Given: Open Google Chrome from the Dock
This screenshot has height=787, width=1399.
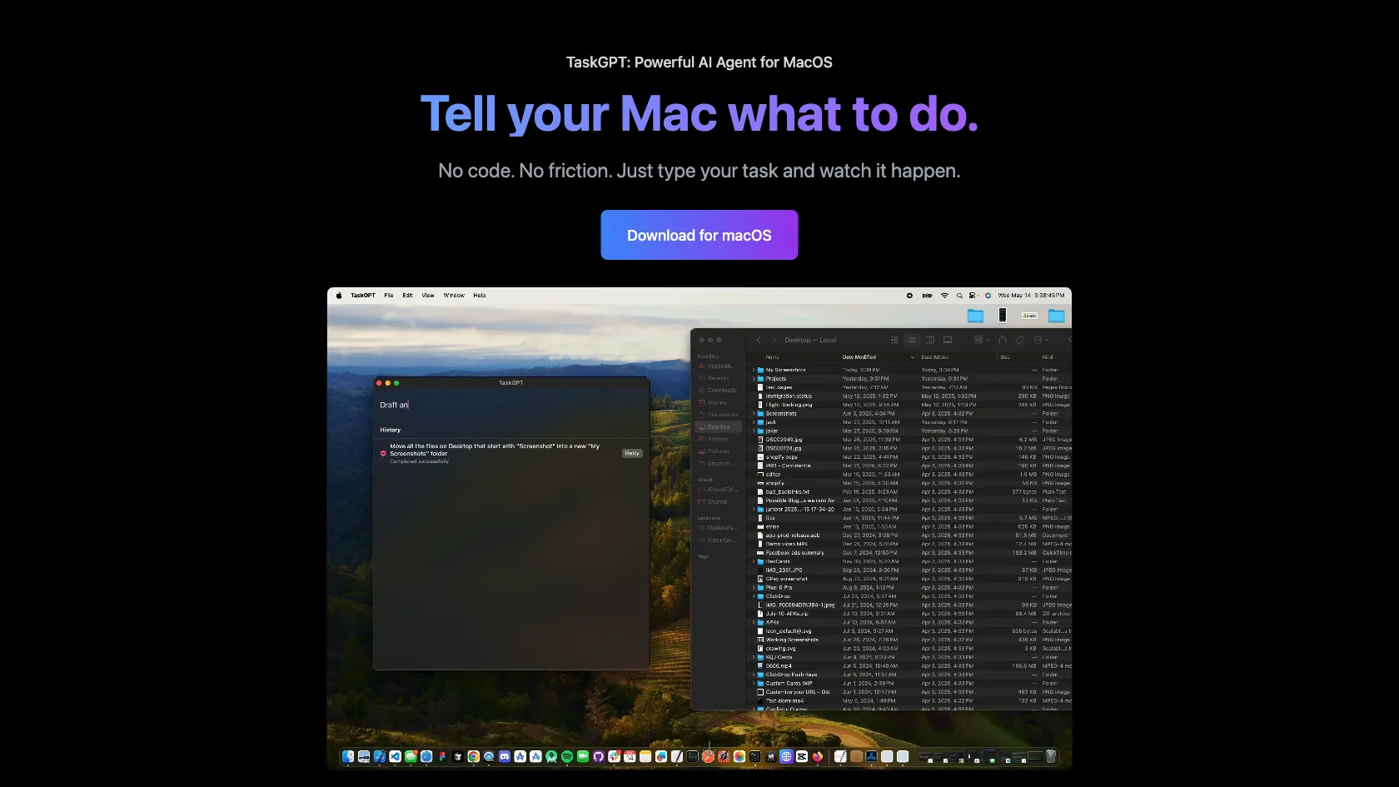Looking at the screenshot, I should coord(474,756).
